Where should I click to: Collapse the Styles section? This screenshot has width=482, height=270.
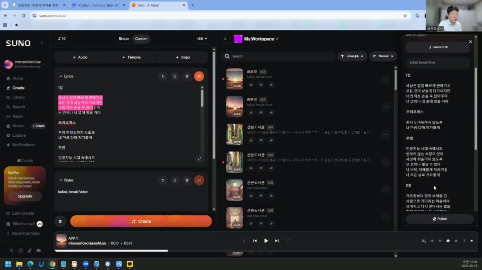point(60,180)
